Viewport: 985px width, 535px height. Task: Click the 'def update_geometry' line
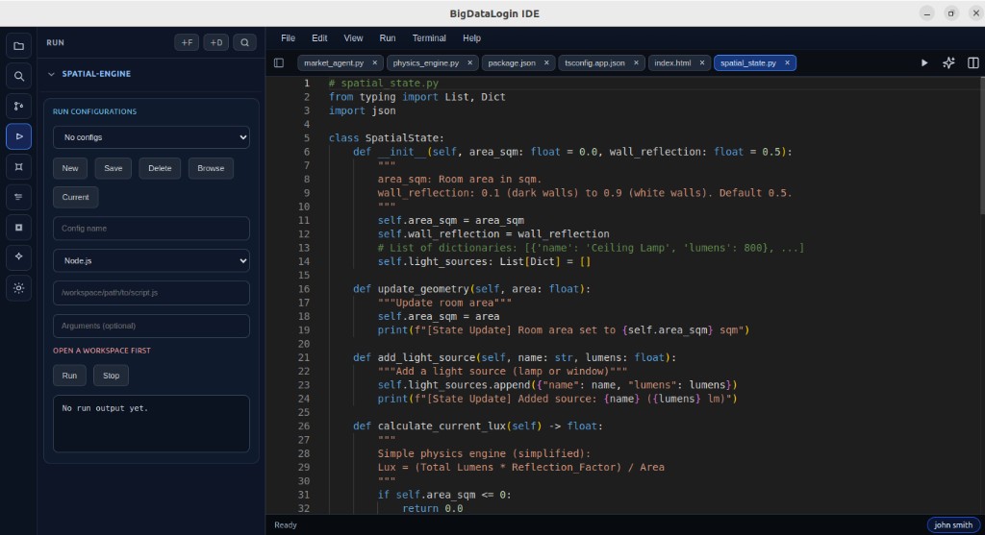(x=471, y=288)
